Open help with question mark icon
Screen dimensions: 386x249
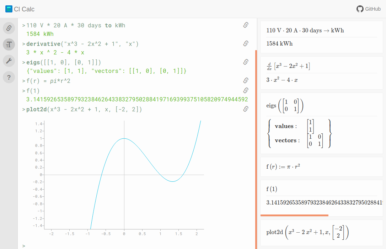(9, 77)
